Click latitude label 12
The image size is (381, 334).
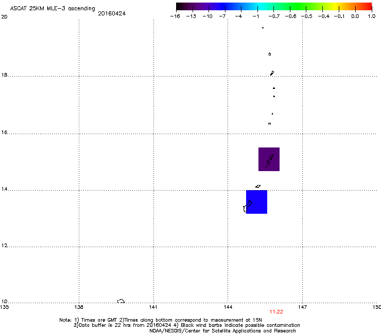tap(4, 246)
